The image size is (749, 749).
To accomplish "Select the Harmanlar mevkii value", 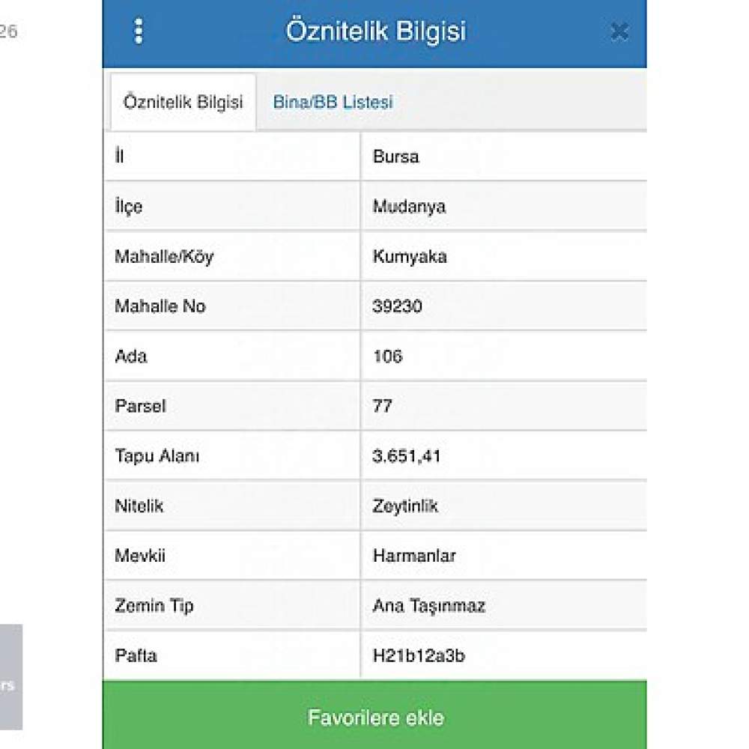I will click(x=414, y=556).
